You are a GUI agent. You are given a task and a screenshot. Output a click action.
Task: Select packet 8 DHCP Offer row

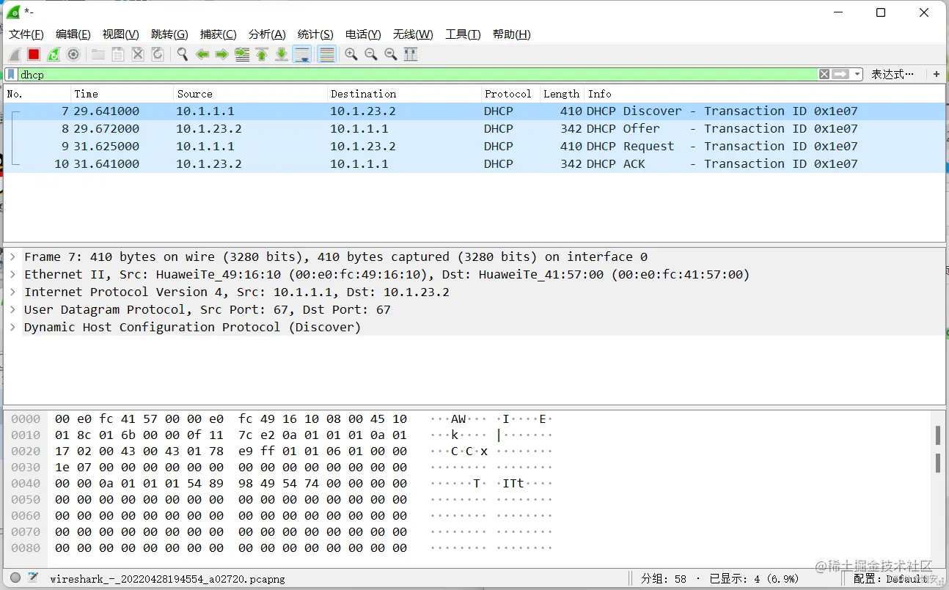475,129
